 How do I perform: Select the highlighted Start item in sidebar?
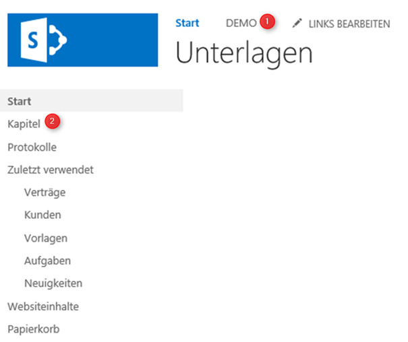pos(20,101)
